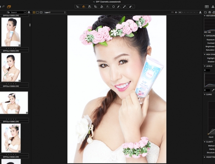Expand the Vignetting panel
The height and width of the screenshot is (164, 215).
coord(205,157)
